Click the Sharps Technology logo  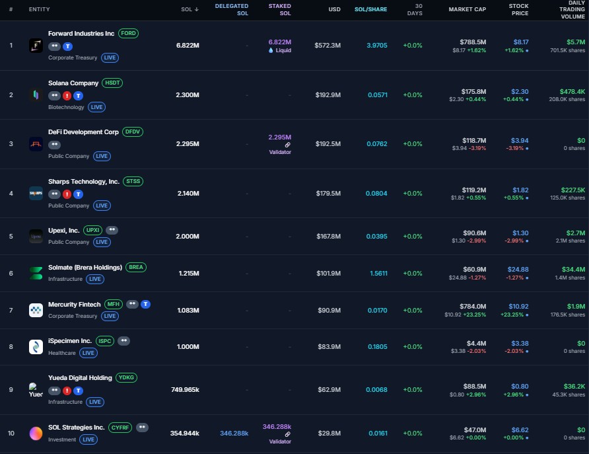[36, 193]
